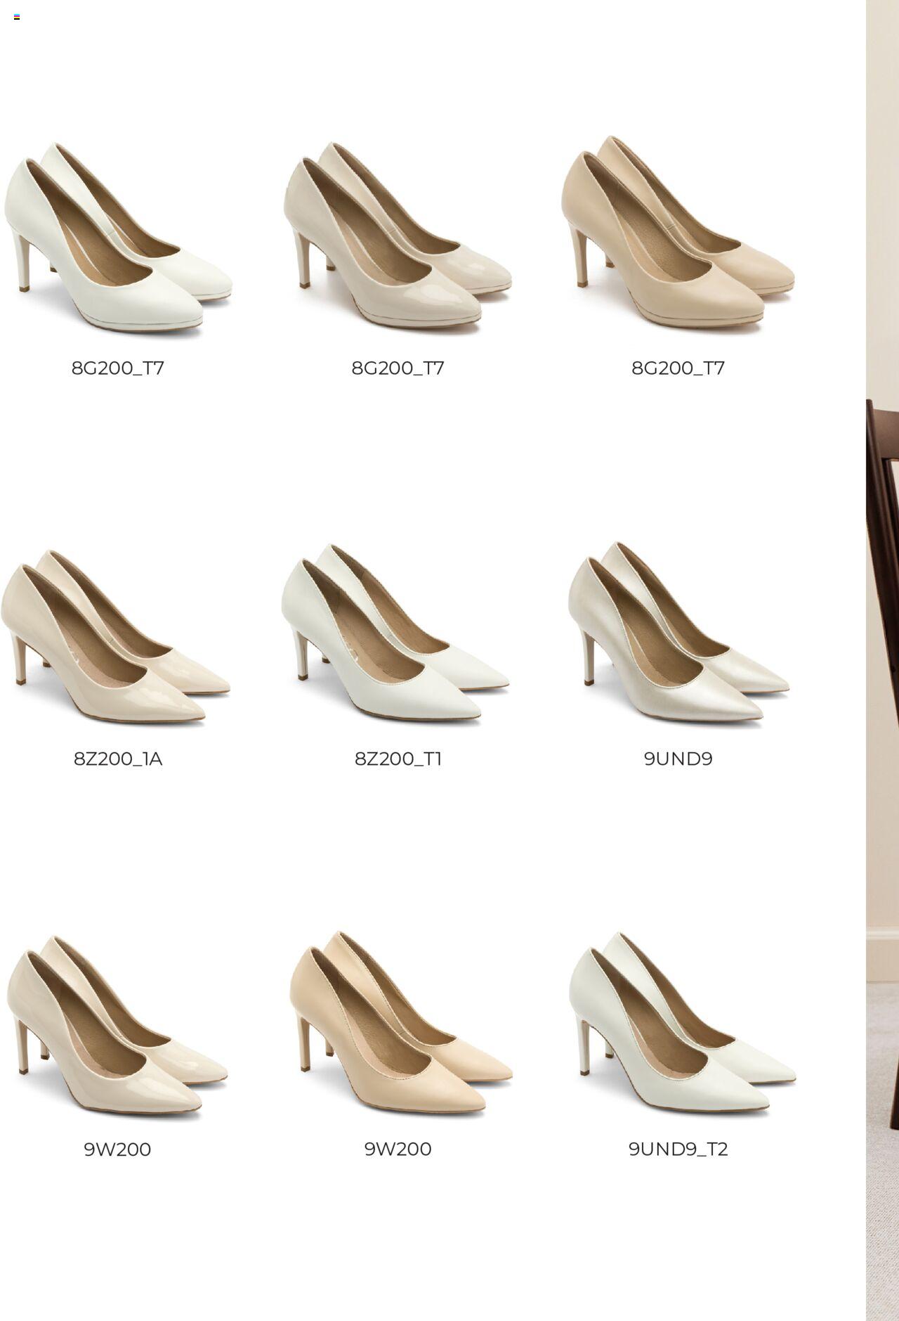
Task: Click the CMYK color bar mark
Action: pyautogui.click(x=17, y=17)
